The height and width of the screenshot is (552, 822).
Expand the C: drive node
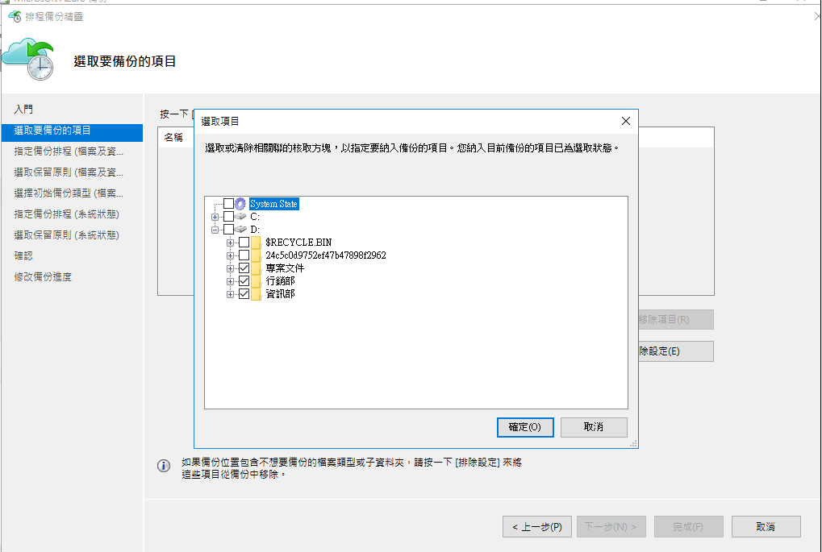coord(215,217)
